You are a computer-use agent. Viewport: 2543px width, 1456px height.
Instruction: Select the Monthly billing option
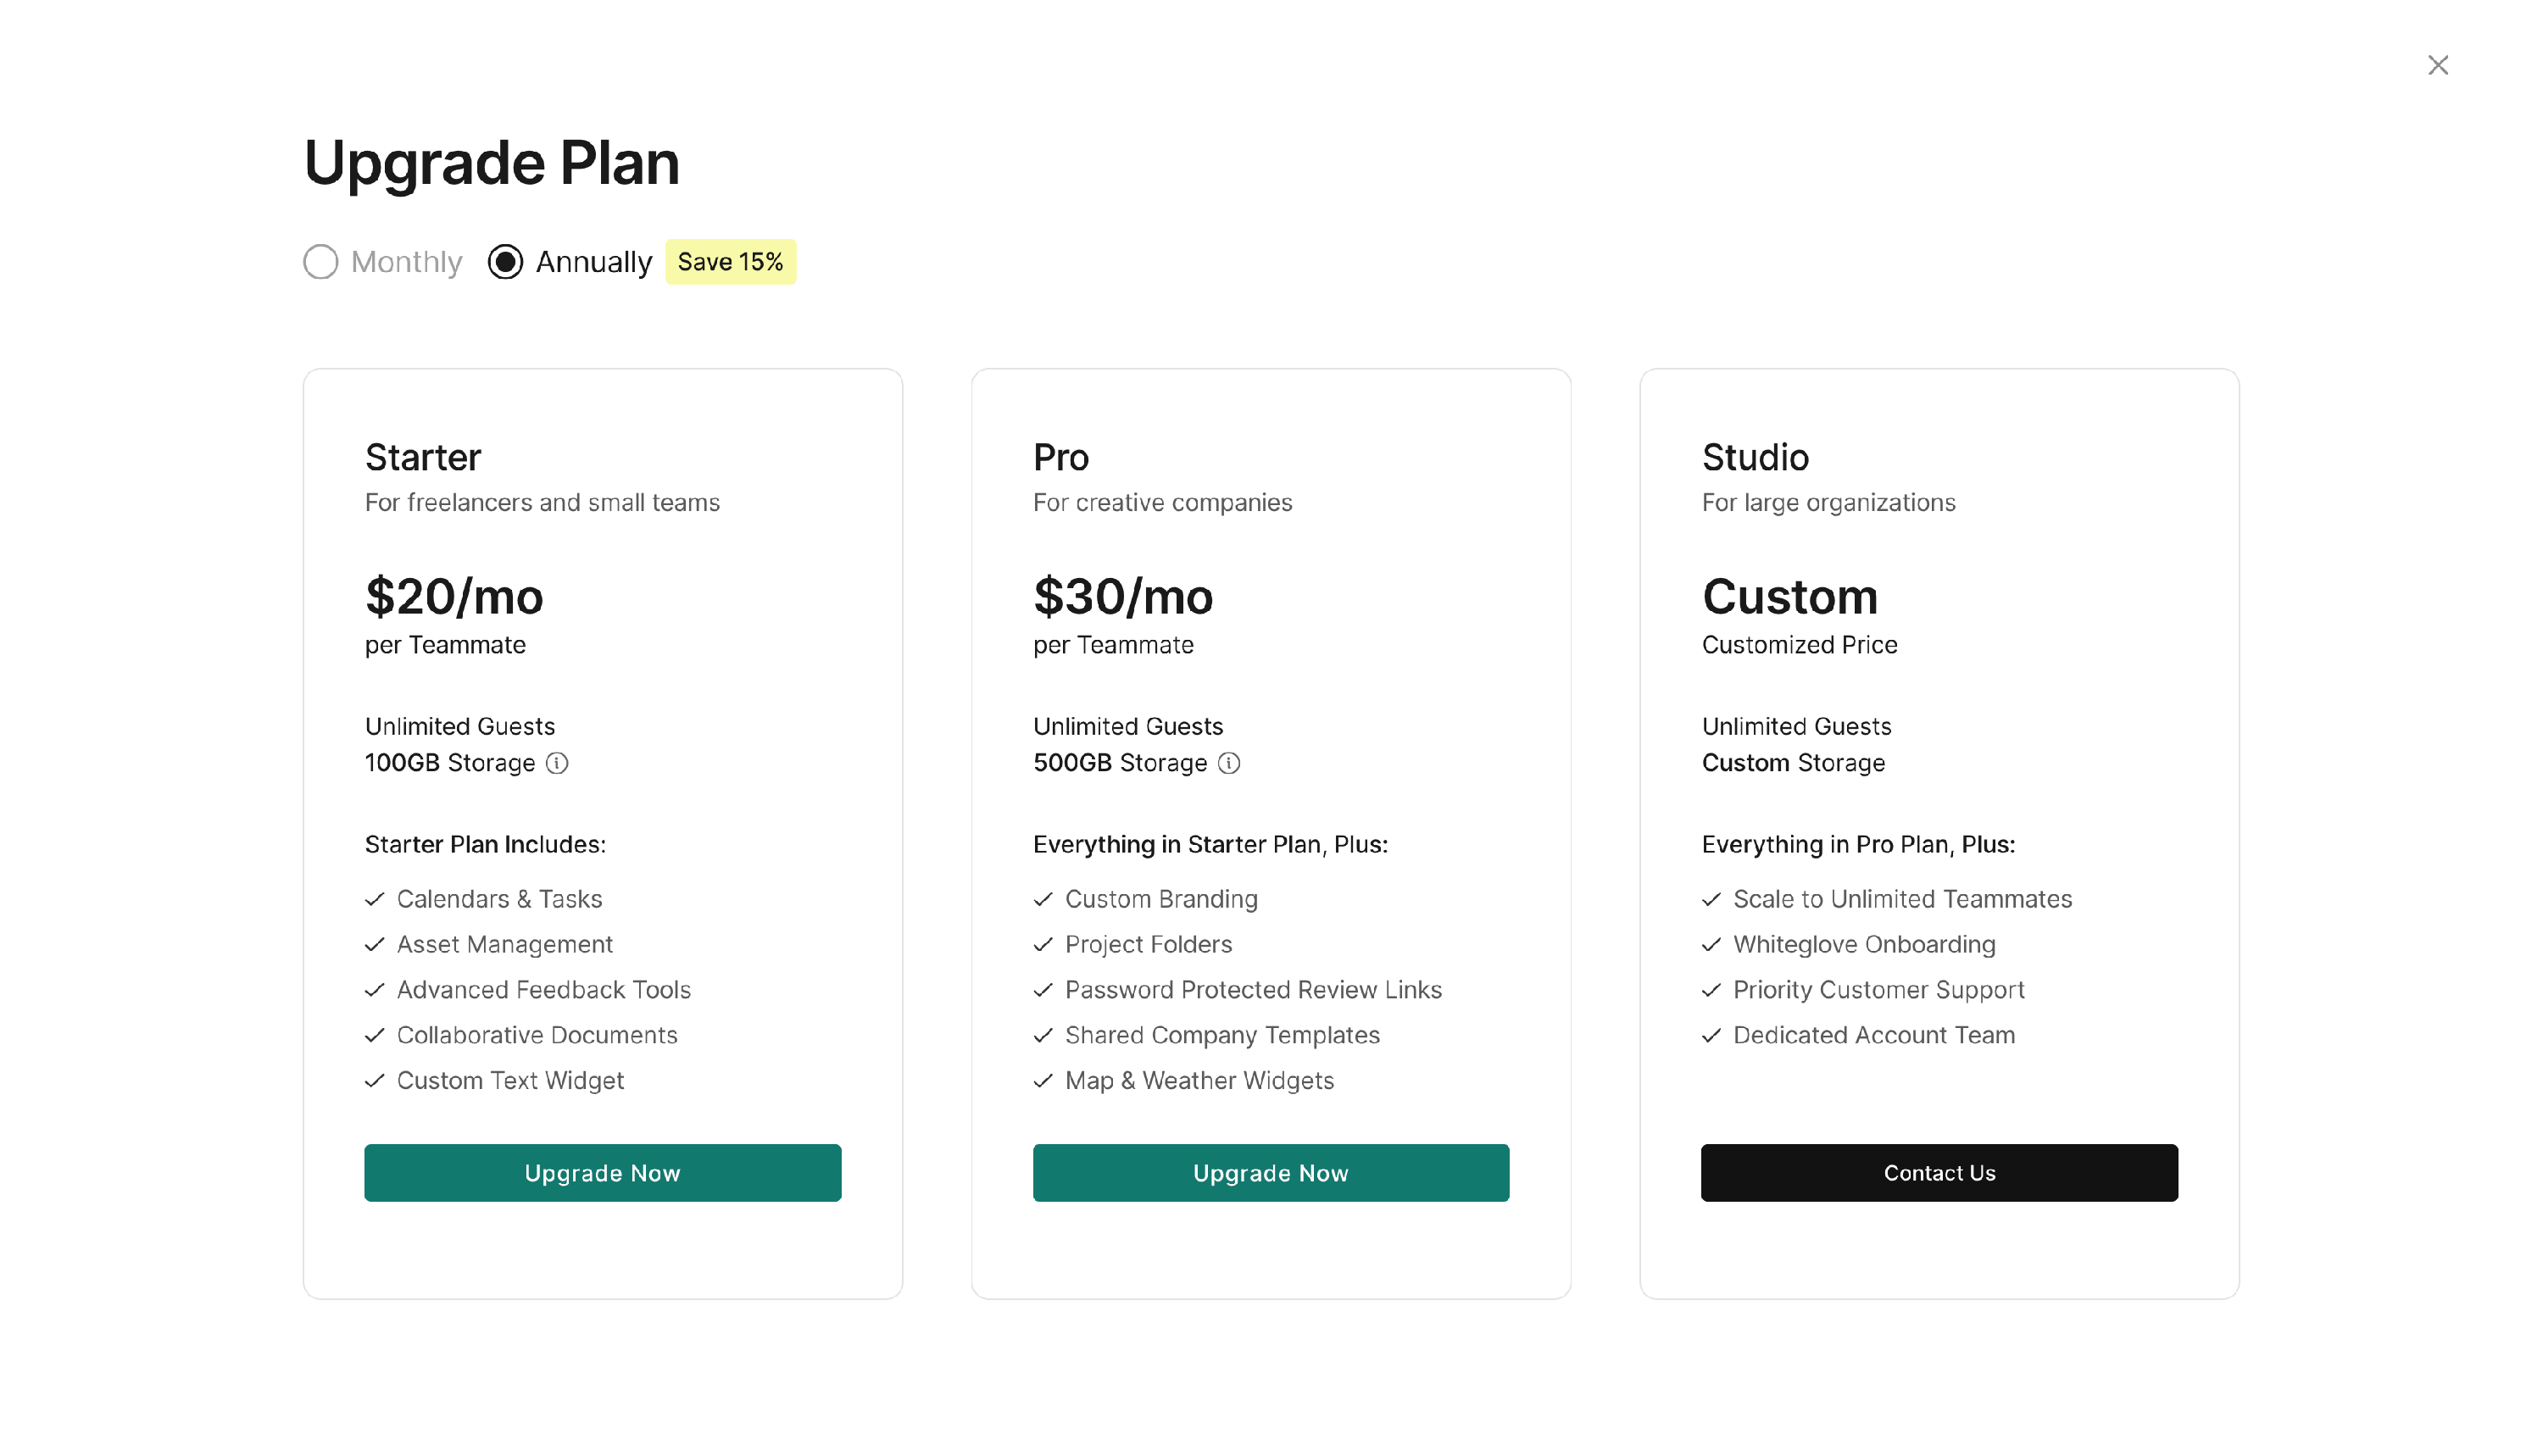click(321, 262)
